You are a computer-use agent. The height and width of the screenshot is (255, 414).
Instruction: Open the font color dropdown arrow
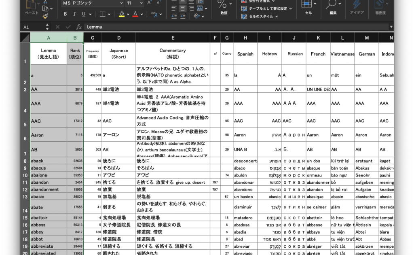142,14
